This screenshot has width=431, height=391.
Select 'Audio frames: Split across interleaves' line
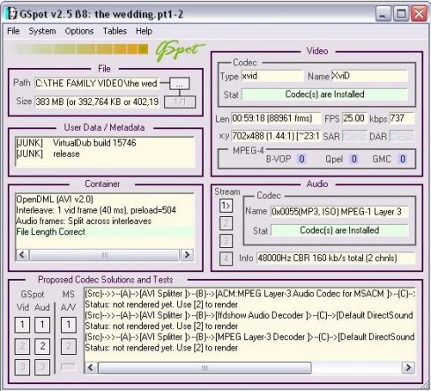point(105,222)
